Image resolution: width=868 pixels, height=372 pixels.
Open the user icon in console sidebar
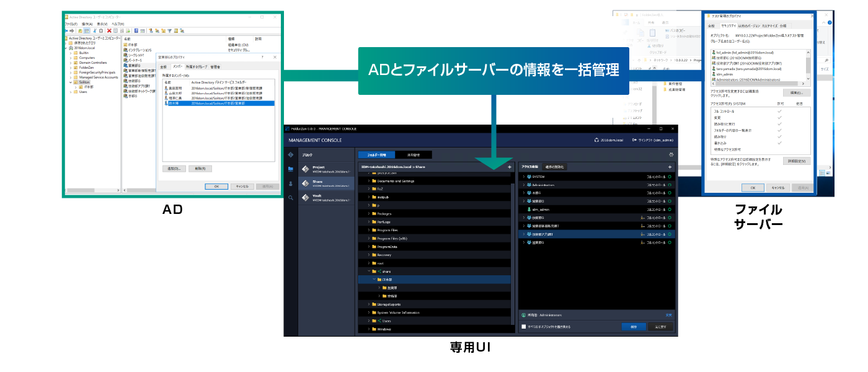(290, 184)
